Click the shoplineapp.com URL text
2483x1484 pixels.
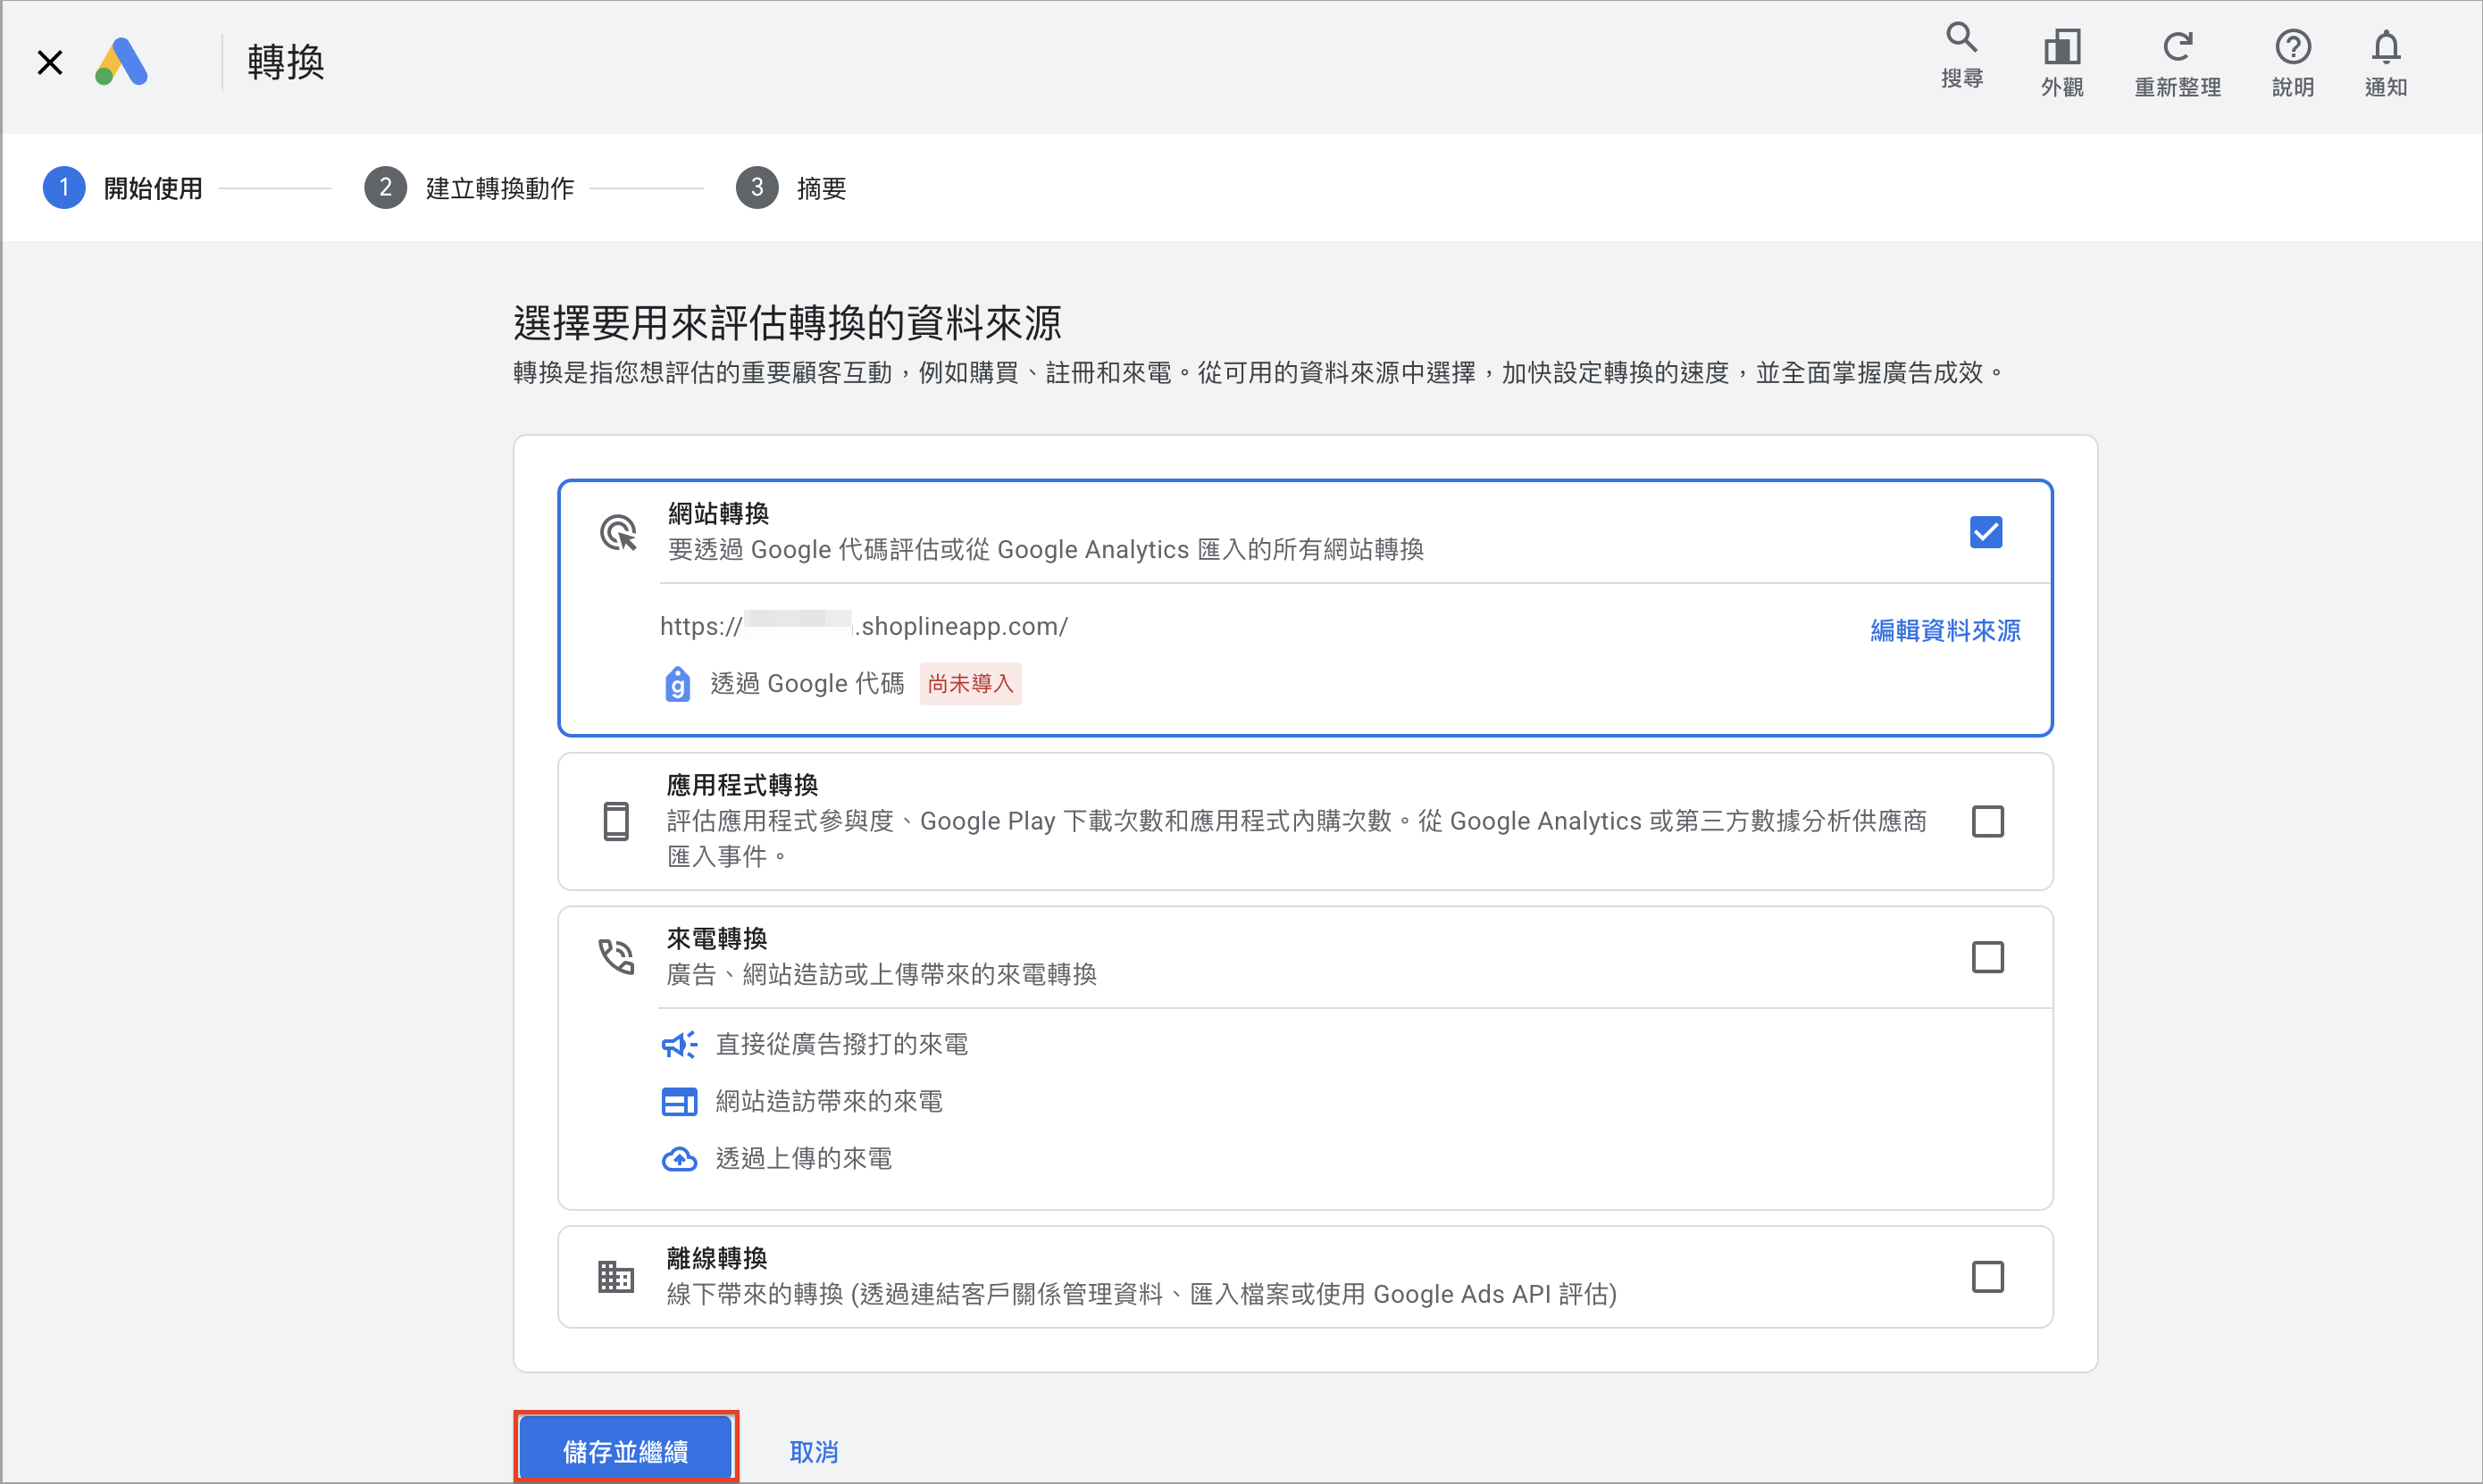pyautogui.click(x=864, y=626)
